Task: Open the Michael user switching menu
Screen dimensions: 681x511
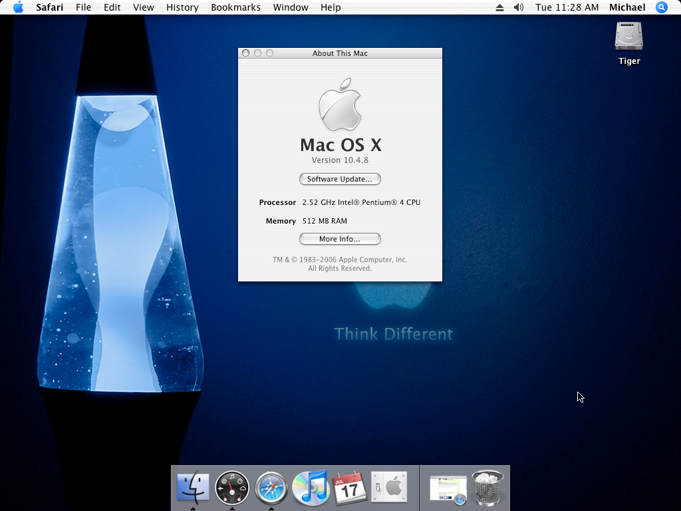Action: click(627, 7)
